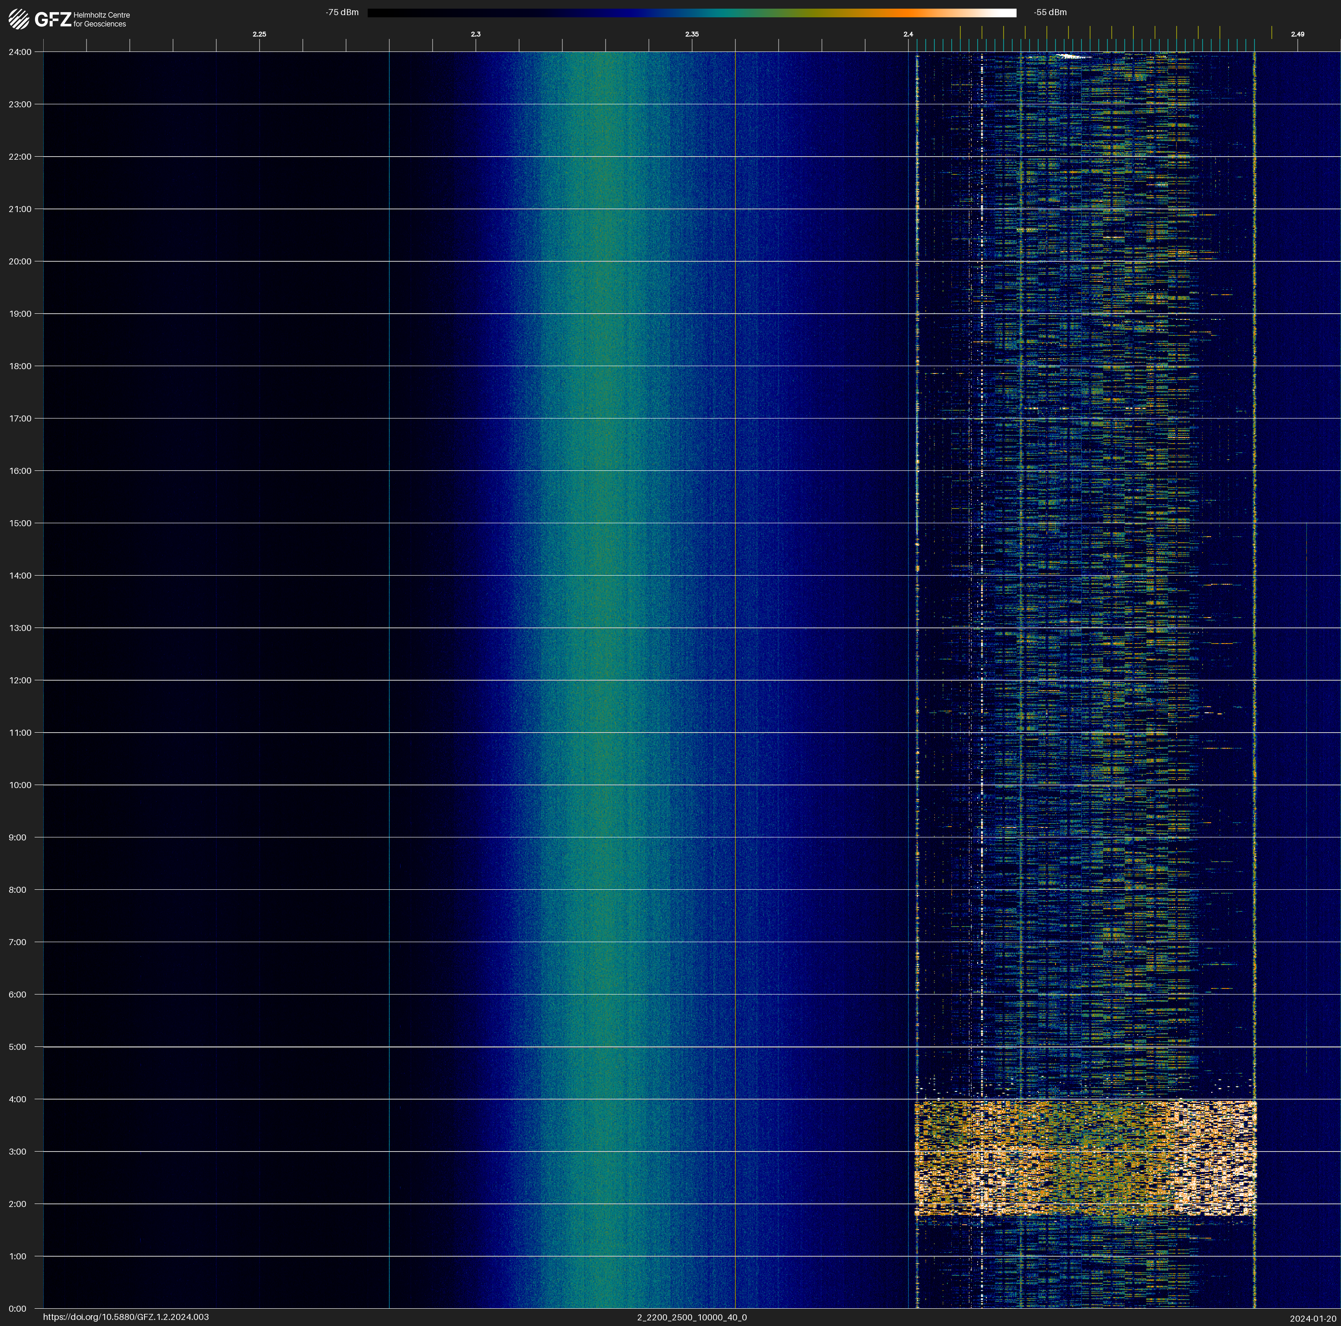Click the 4:00 time axis label

pyautogui.click(x=17, y=1099)
